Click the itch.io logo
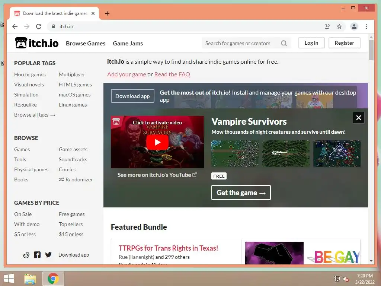The height and width of the screenshot is (286, 381). click(x=37, y=43)
